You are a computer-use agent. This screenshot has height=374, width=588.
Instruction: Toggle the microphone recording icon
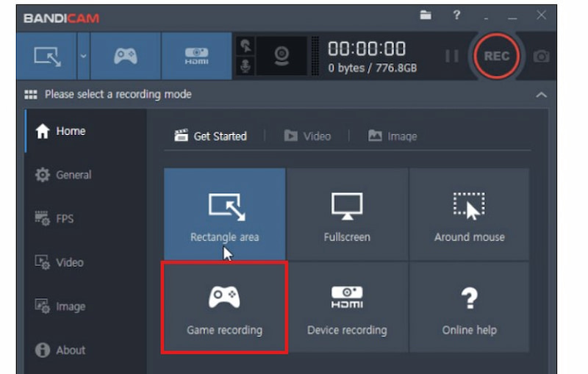pos(245,66)
